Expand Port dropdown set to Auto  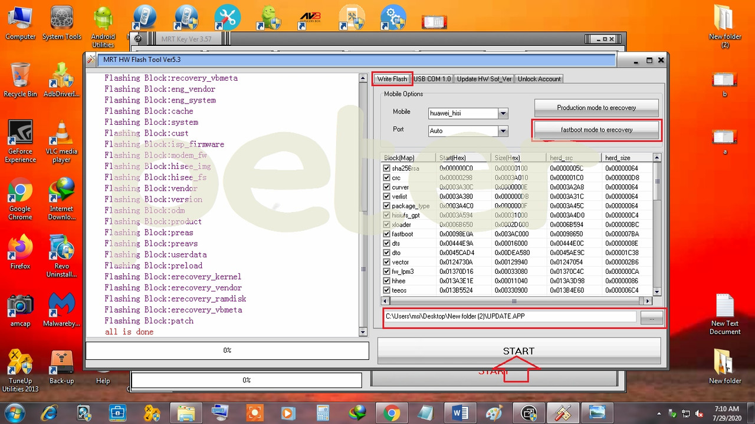click(503, 131)
